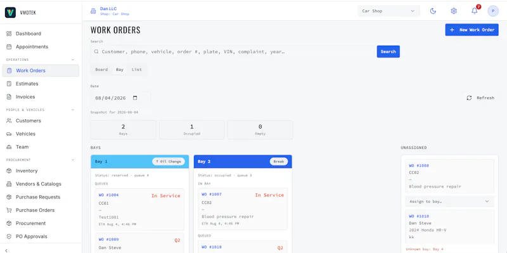Screen dimensions: 507x253
Task: Click the Break tag on Bay 2
Action: click(279, 162)
